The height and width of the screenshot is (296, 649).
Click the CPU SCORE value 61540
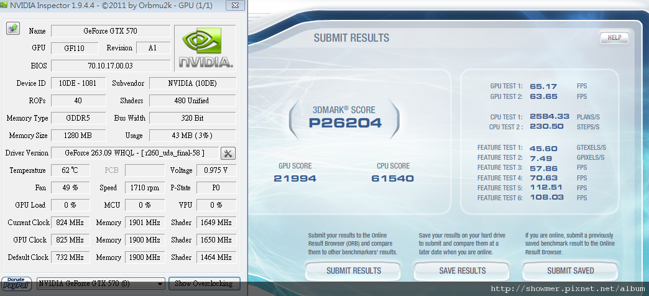392,178
